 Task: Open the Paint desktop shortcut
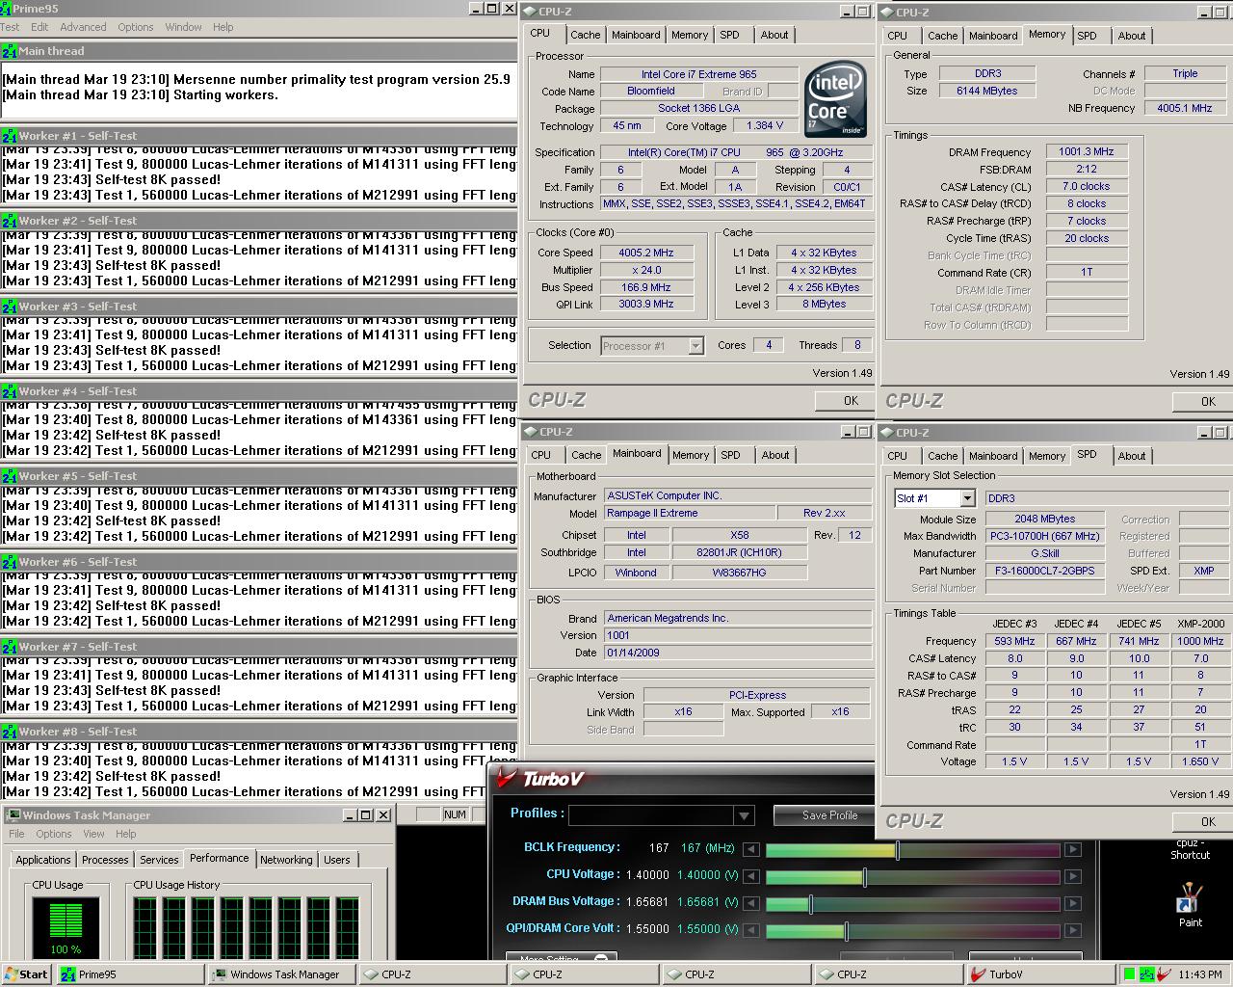pyautogui.click(x=1190, y=905)
